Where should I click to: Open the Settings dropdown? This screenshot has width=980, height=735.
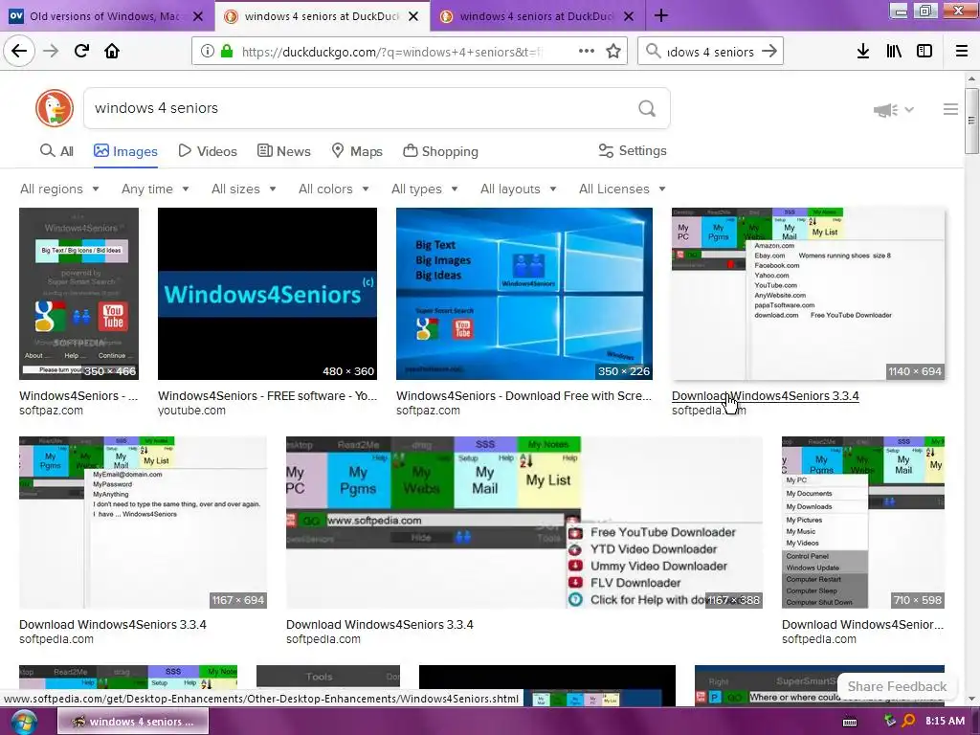(x=633, y=150)
